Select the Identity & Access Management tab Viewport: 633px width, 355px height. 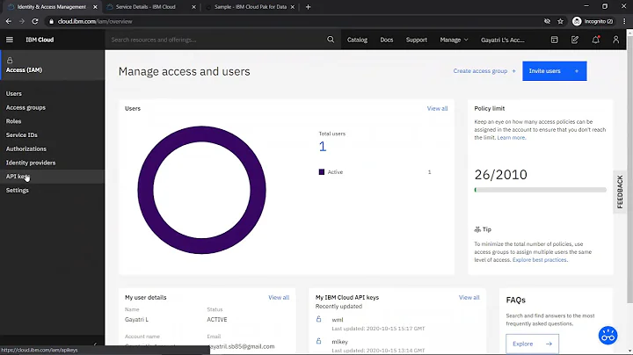pyautogui.click(x=51, y=7)
